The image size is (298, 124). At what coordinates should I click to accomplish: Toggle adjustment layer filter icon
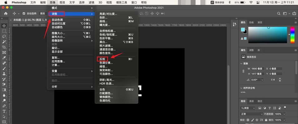click(x=265, y=108)
